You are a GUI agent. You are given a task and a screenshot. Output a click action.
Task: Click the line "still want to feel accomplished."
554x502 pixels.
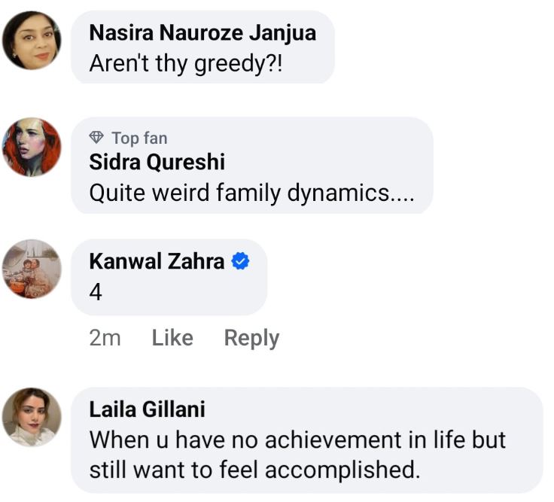(x=254, y=470)
